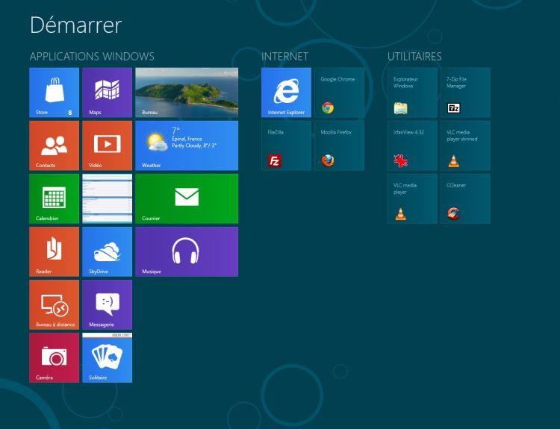The height and width of the screenshot is (429, 560).
Task: Open the Musique headphones tile
Action: [x=187, y=251]
